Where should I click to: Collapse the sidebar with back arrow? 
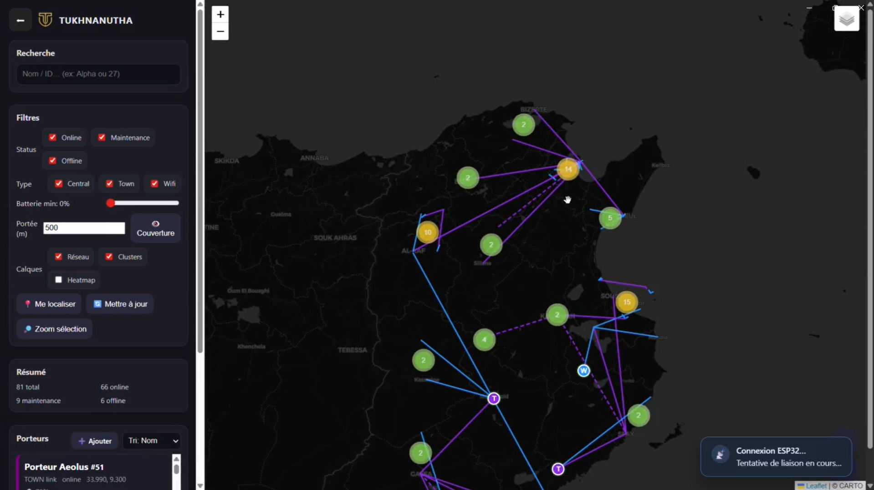click(x=20, y=20)
